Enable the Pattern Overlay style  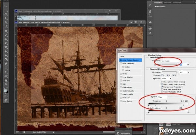pos(121,94)
